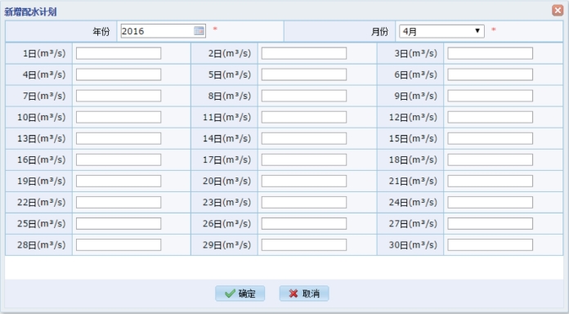Focus the 年份 field showing 2016
Viewport: 569px width, 314px height.
[x=164, y=31]
